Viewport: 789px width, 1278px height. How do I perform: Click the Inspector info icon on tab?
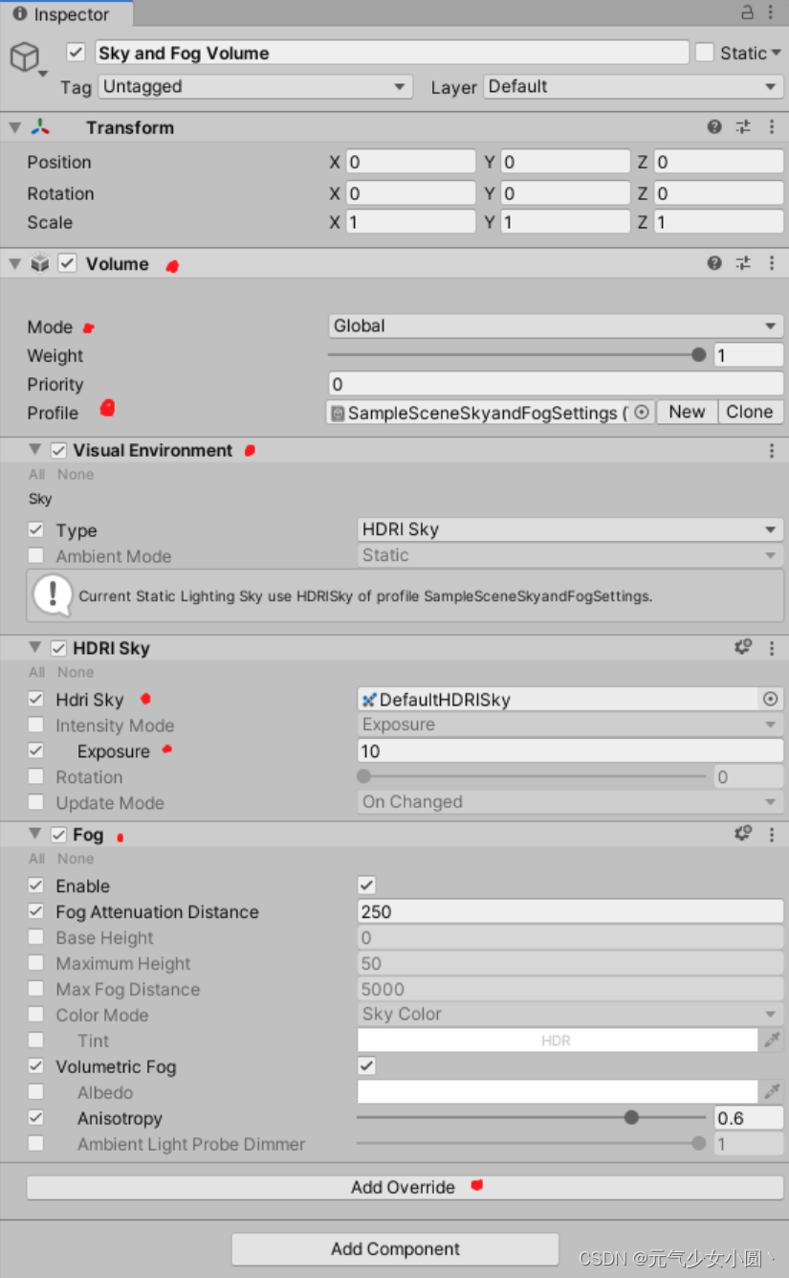[x=19, y=14]
